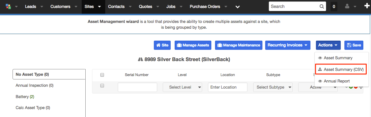
Task: Expand the Jobs dropdown arrow
Action: pyautogui.click(x=181, y=7)
